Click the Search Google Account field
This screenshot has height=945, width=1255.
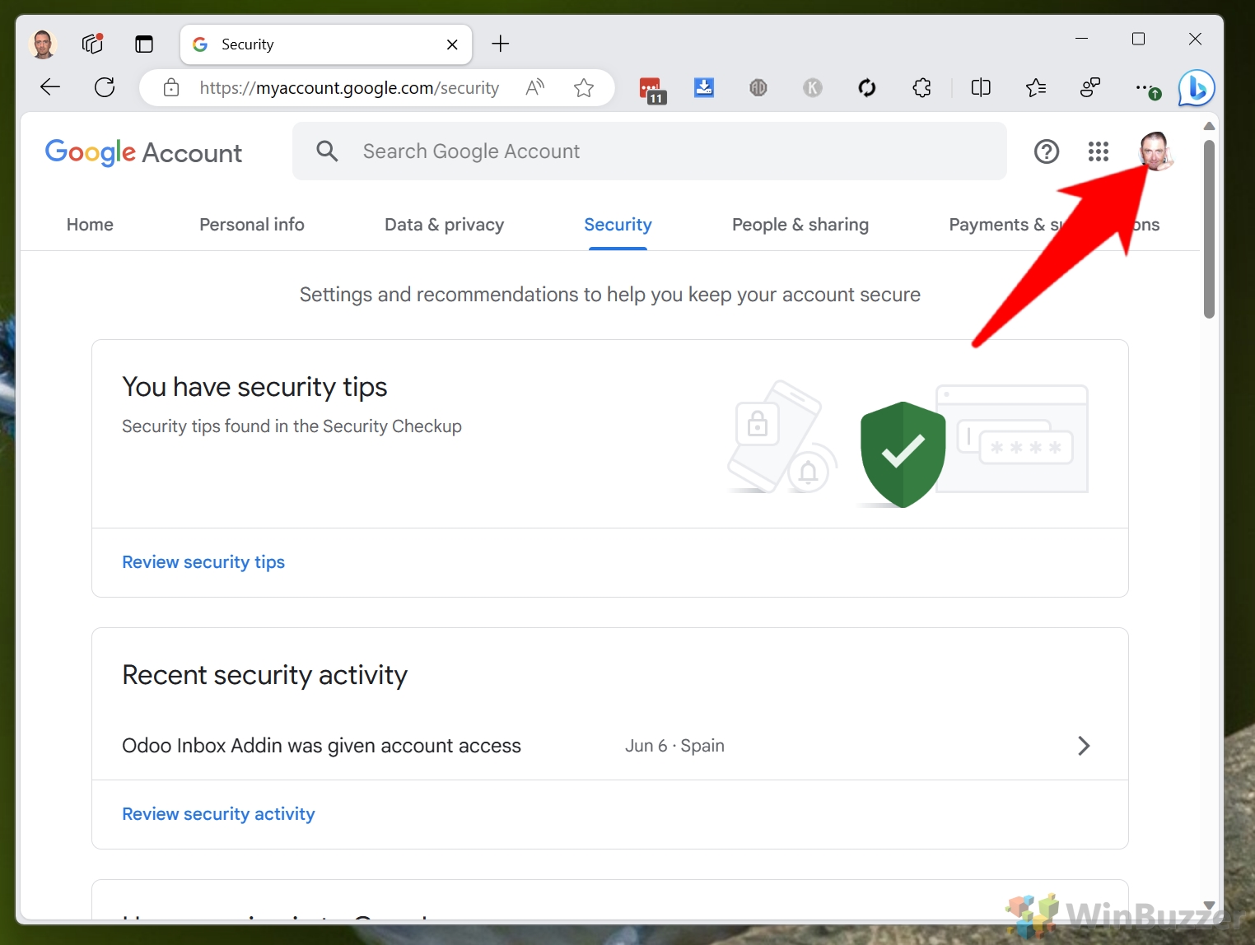click(x=650, y=151)
